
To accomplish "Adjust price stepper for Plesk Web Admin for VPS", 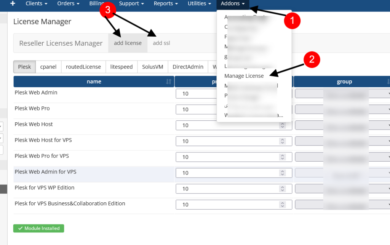I will 282,173.
